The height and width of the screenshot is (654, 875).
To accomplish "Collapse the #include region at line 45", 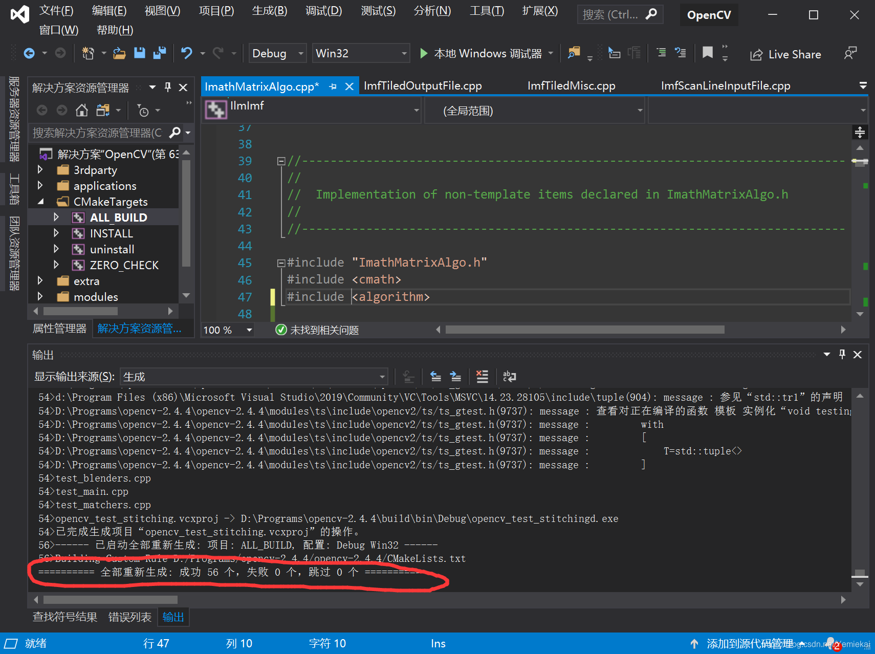I will pos(281,263).
